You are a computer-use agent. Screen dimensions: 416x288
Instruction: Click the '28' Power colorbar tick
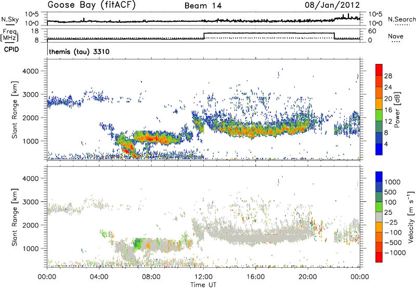tap(388, 76)
